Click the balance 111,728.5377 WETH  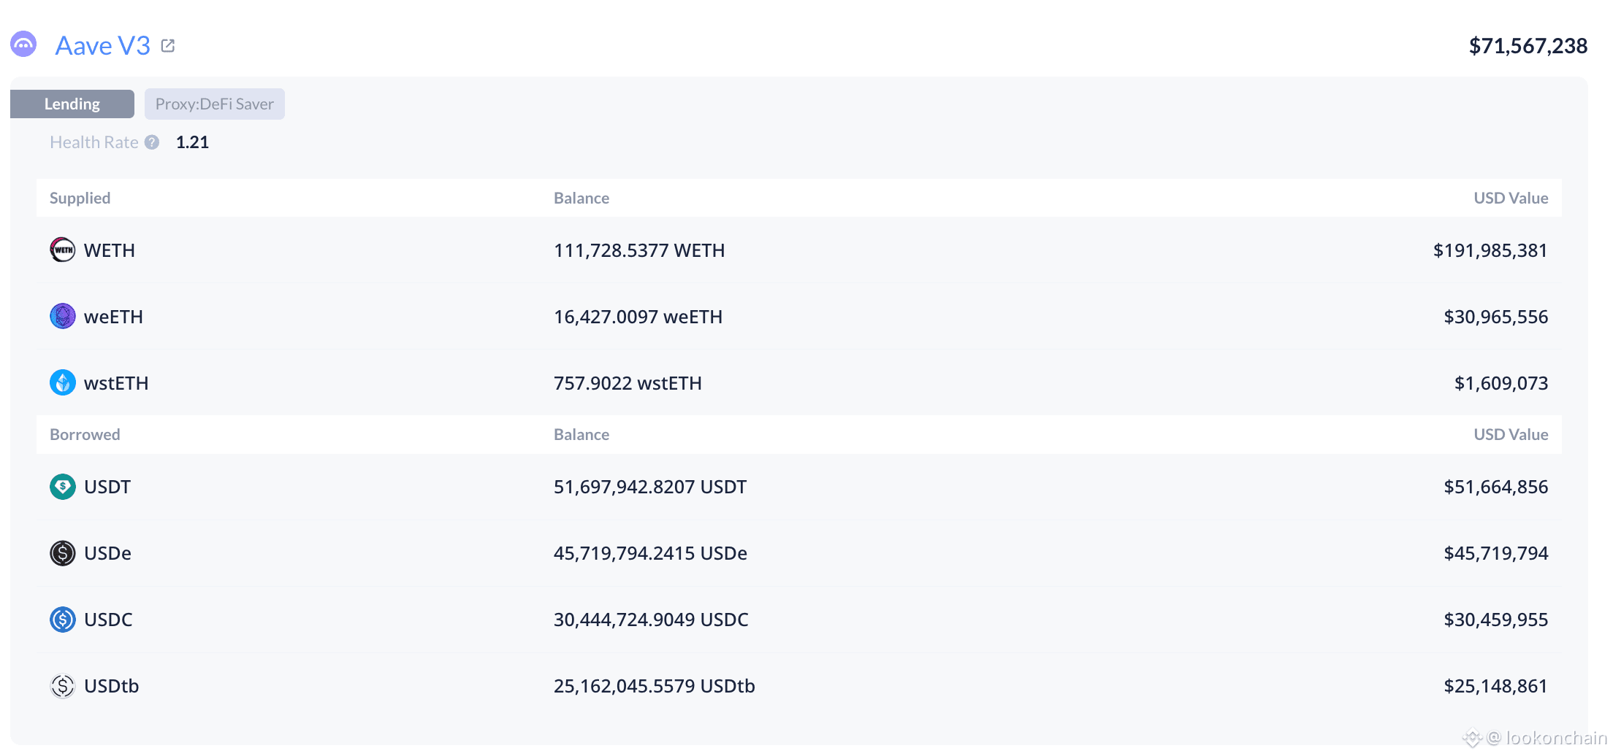point(639,250)
